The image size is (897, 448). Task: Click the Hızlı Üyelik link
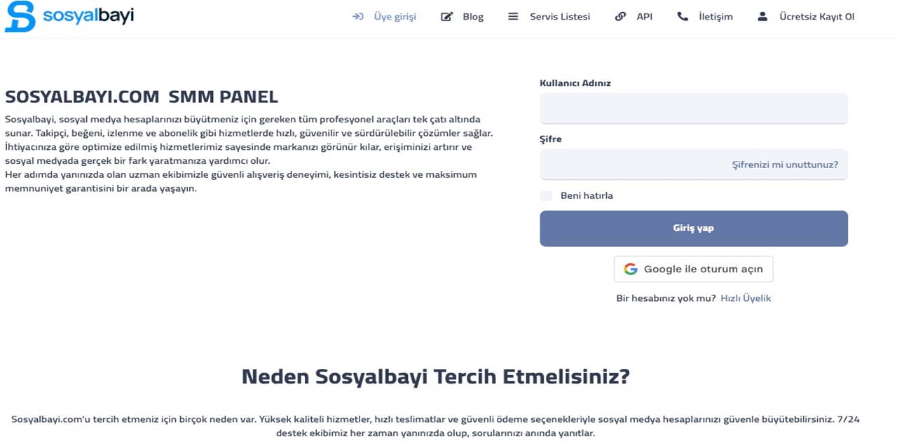(746, 297)
